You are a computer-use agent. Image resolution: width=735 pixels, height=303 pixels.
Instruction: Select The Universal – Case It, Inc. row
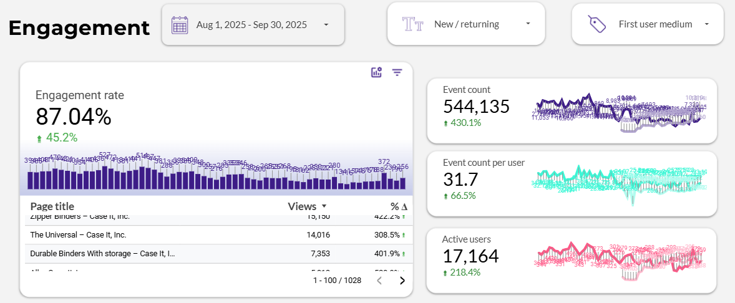pos(219,234)
